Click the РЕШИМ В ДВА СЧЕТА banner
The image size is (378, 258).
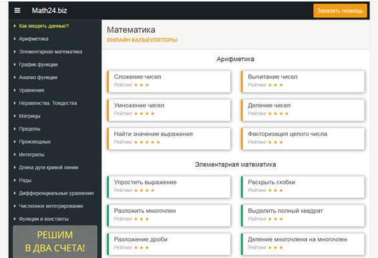tap(55, 241)
